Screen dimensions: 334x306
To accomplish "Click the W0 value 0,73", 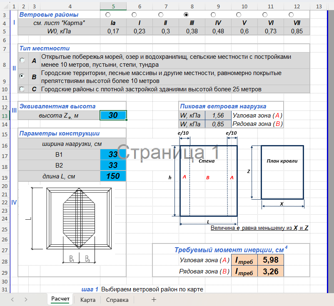I will coord(271,31).
